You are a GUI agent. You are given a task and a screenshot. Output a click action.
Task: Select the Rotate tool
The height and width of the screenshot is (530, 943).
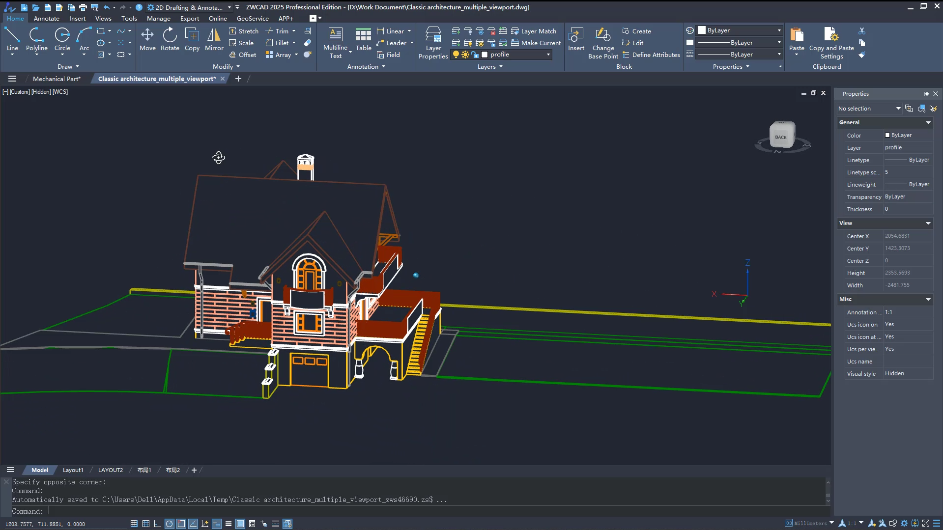click(x=170, y=39)
